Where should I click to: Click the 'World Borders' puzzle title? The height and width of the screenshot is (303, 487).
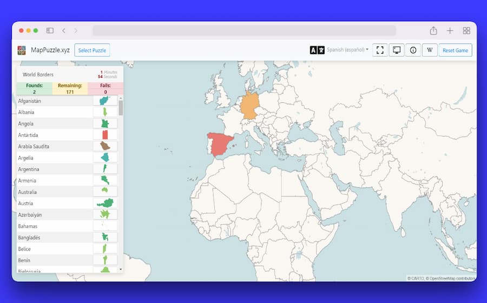pos(38,75)
